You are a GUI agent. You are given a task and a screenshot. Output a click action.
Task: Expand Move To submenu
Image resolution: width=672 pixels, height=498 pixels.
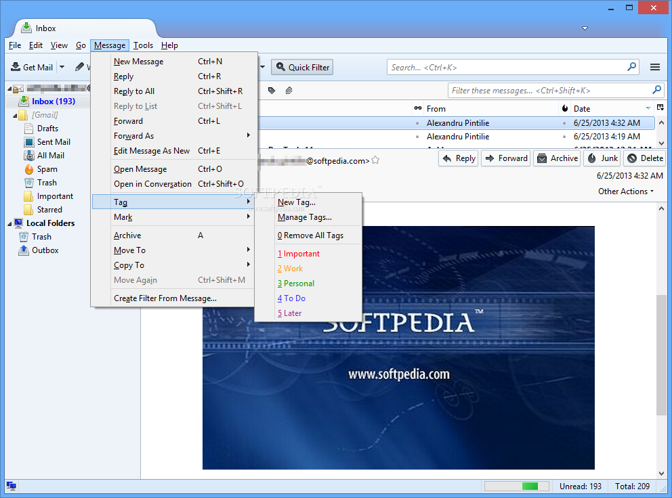click(x=174, y=250)
